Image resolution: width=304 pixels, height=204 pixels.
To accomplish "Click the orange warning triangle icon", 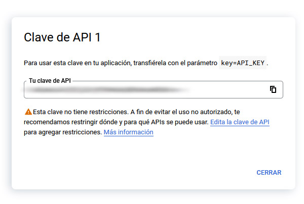I will [x=28, y=112].
